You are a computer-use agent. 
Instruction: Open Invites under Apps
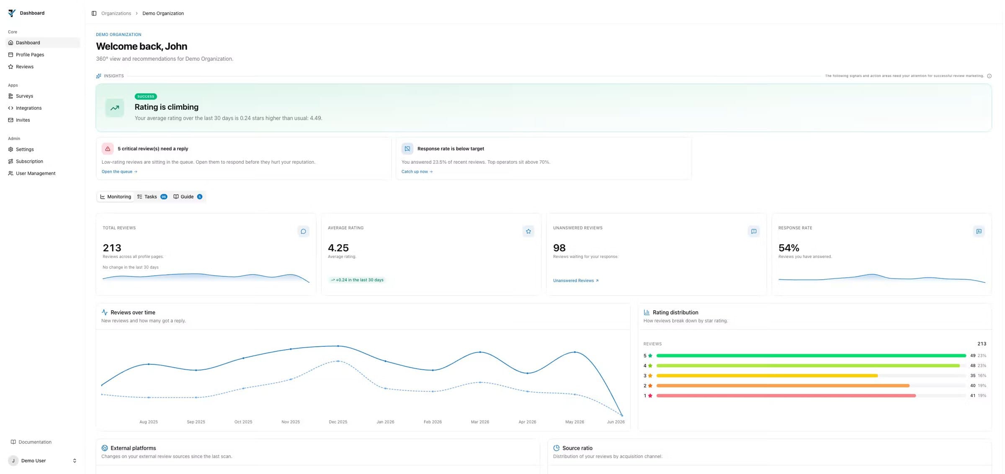pyautogui.click(x=43, y=120)
